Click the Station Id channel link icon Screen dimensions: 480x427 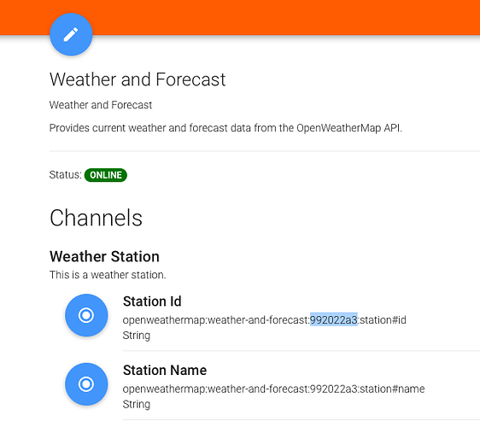click(86, 315)
